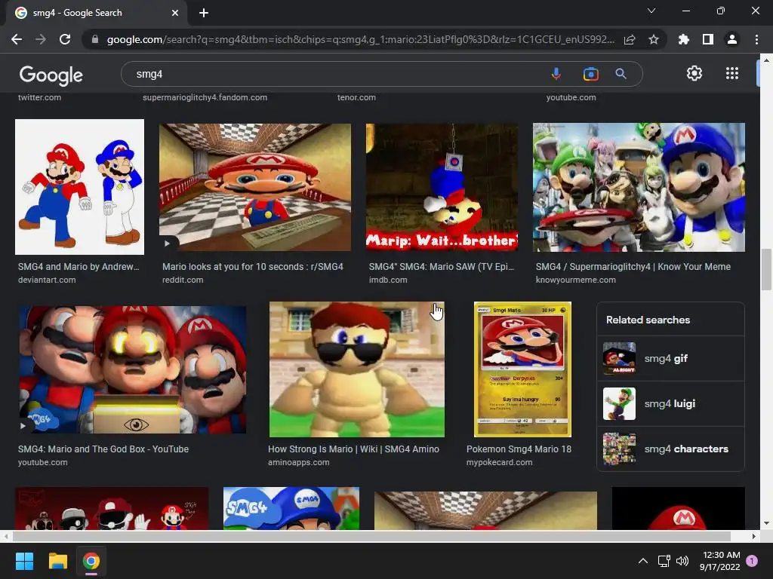Open File Explorer from the taskbar

point(57,561)
